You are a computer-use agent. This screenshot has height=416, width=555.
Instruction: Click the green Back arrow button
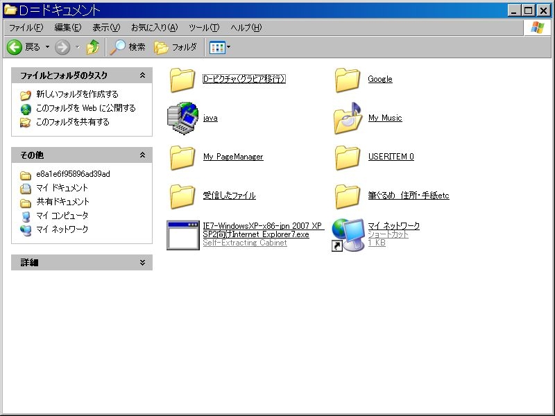tap(15, 47)
